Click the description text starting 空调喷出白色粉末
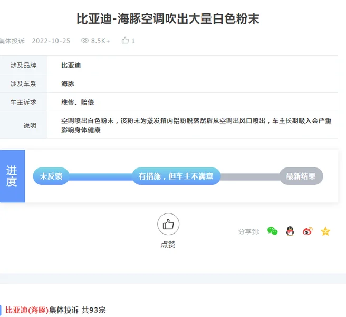Viewport: 346px width, 317px height. pyautogui.click(x=196, y=125)
